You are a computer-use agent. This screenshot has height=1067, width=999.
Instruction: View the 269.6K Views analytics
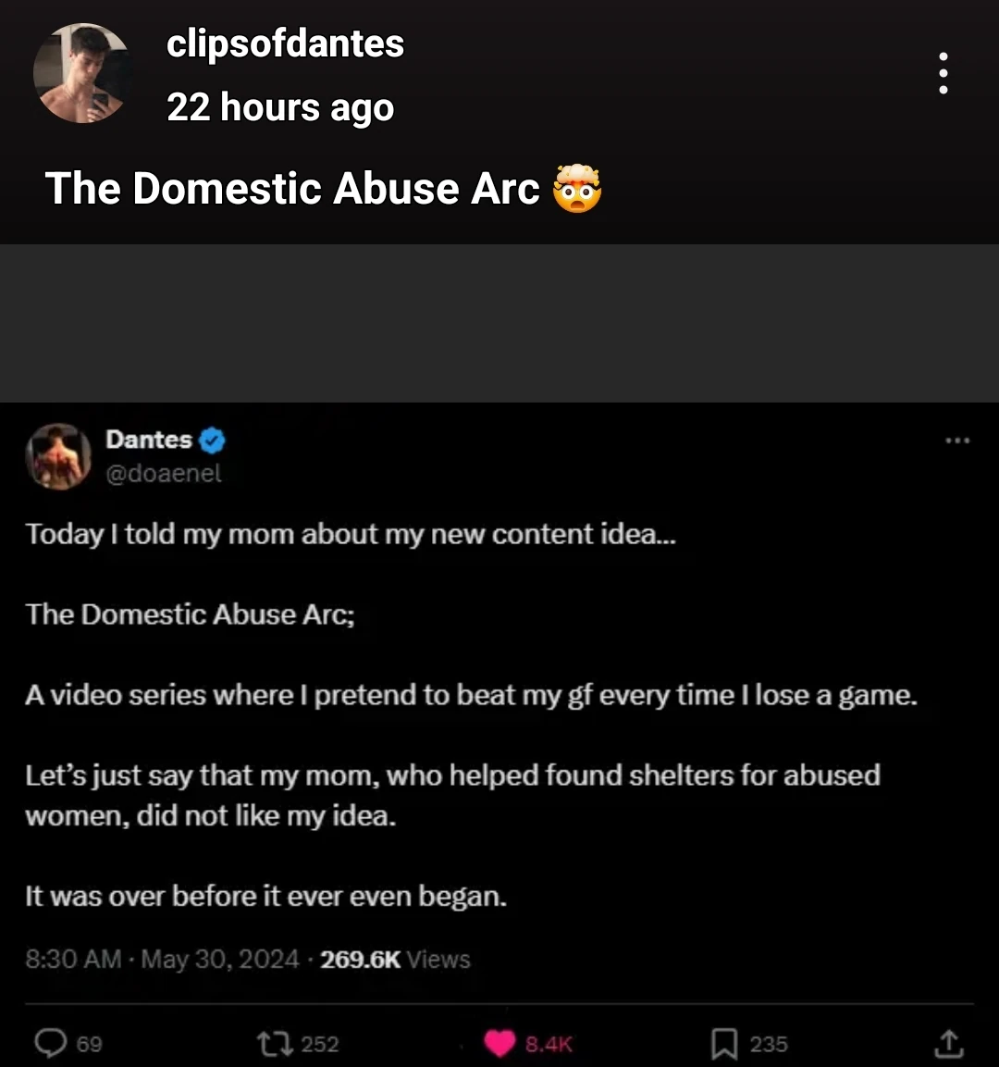click(x=395, y=960)
